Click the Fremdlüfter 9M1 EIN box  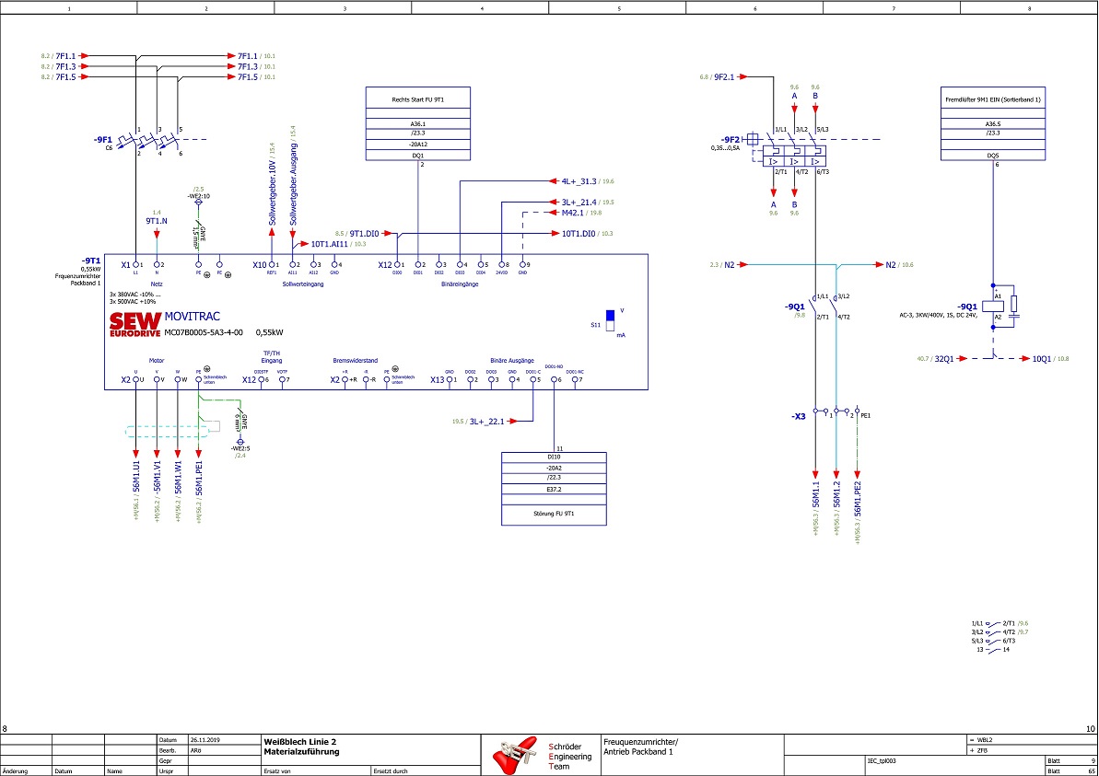pyautogui.click(x=993, y=124)
